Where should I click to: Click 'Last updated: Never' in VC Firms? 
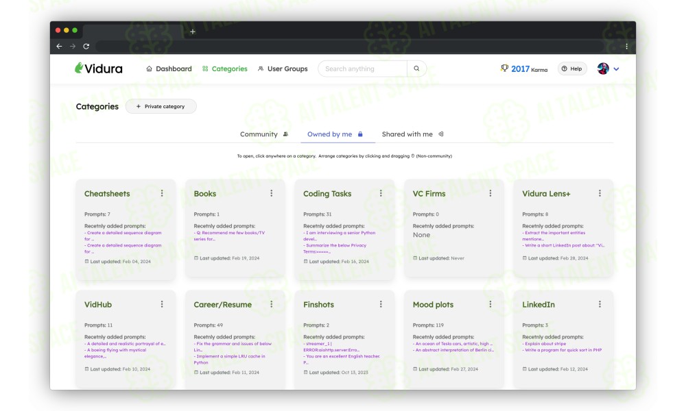[438, 258]
